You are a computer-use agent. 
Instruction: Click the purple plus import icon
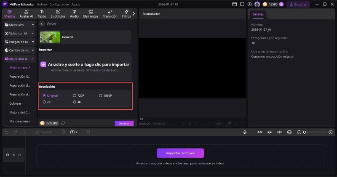[43, 65]
